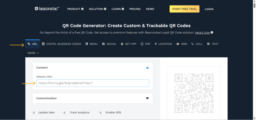Viewport: 256px width, 120px height.
Task: Switch to the SMS tab
Action: [182, 44]
